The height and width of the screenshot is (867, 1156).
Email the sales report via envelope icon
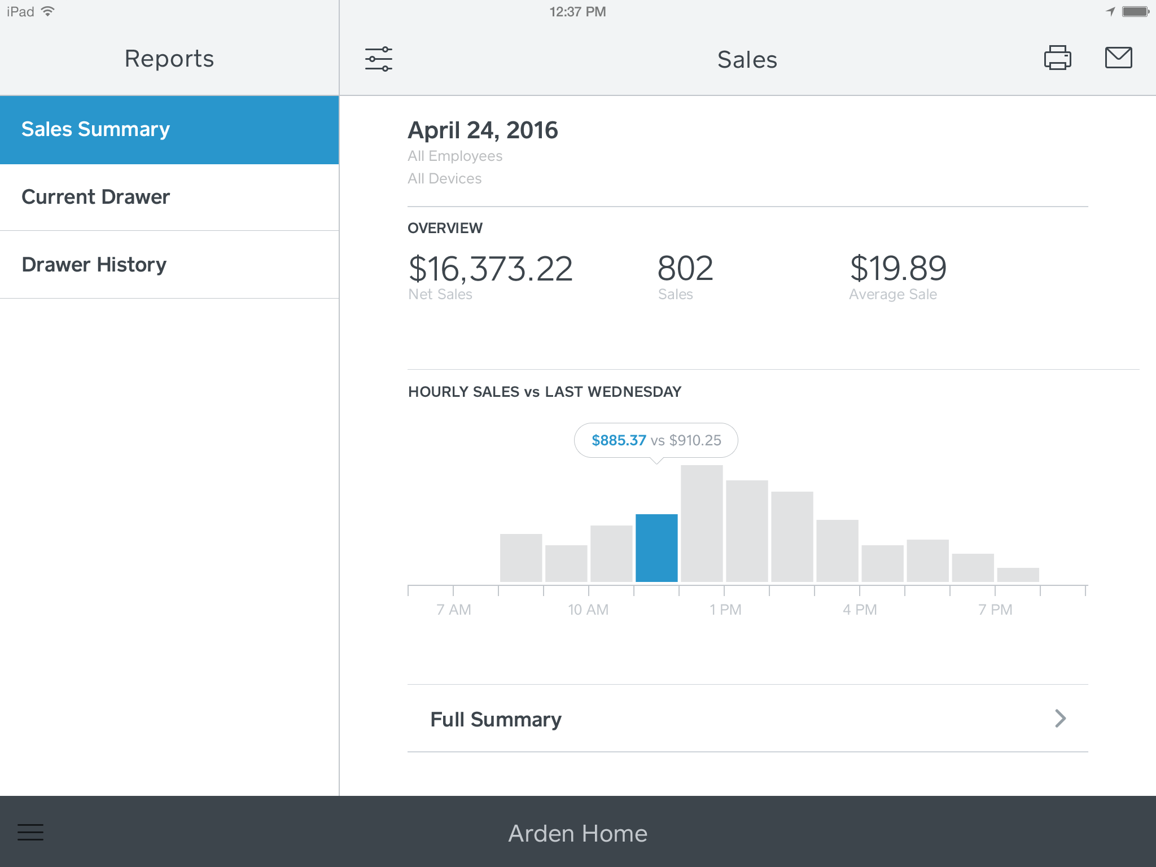[1118, 58]
